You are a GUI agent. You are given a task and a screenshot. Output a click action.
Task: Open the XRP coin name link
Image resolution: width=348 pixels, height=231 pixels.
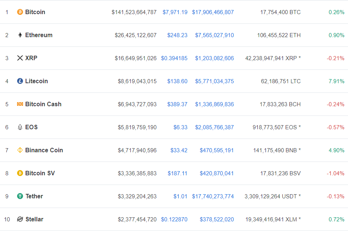pos(31,58)
